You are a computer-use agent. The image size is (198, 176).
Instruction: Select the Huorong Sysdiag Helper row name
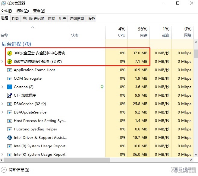[36, 129]
